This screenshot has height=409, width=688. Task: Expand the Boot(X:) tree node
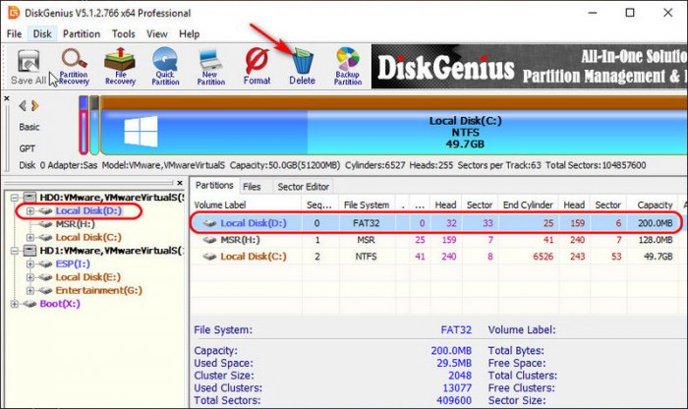pos(15,304)
